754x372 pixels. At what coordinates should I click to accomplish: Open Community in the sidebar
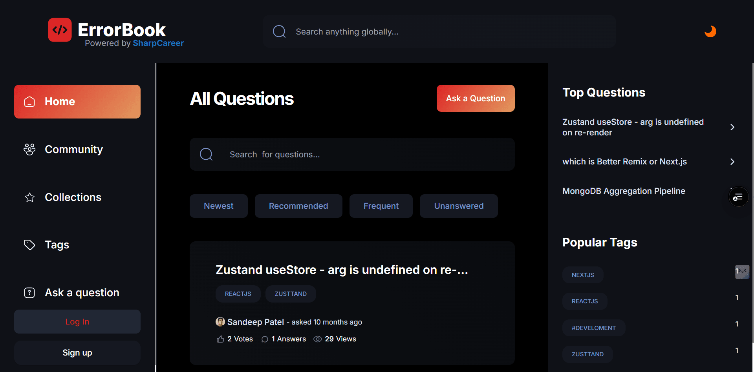[73, 150]
